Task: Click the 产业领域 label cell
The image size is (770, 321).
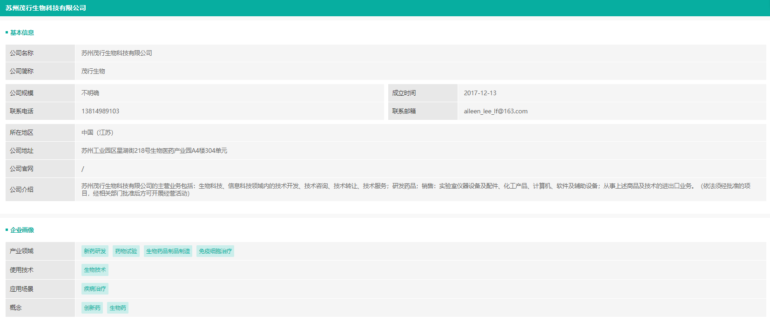Action: (x=40, y=251)
